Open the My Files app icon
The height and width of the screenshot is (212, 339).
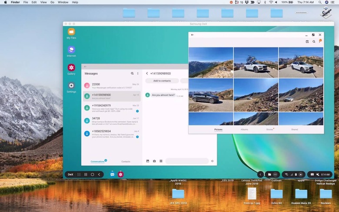[71, 32]
